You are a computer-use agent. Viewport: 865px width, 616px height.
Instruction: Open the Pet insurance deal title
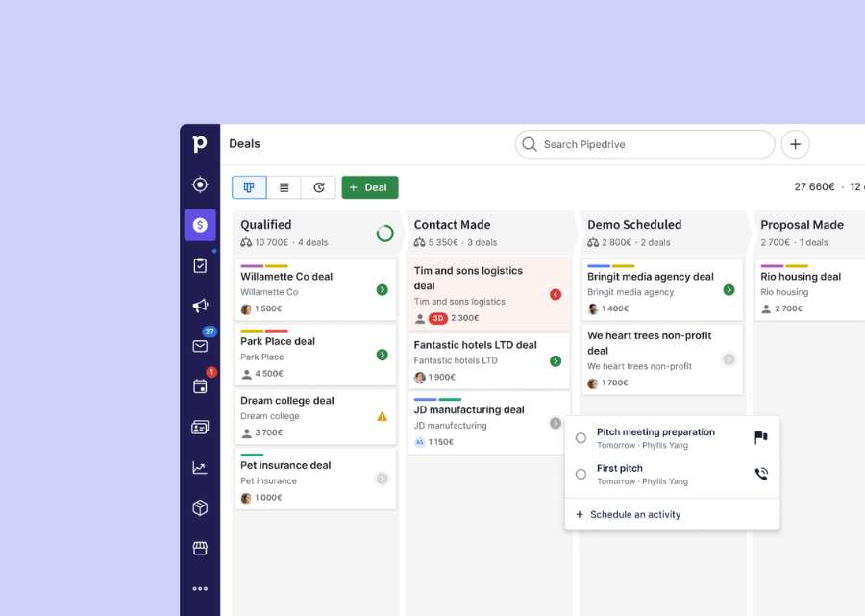point(285,465)
